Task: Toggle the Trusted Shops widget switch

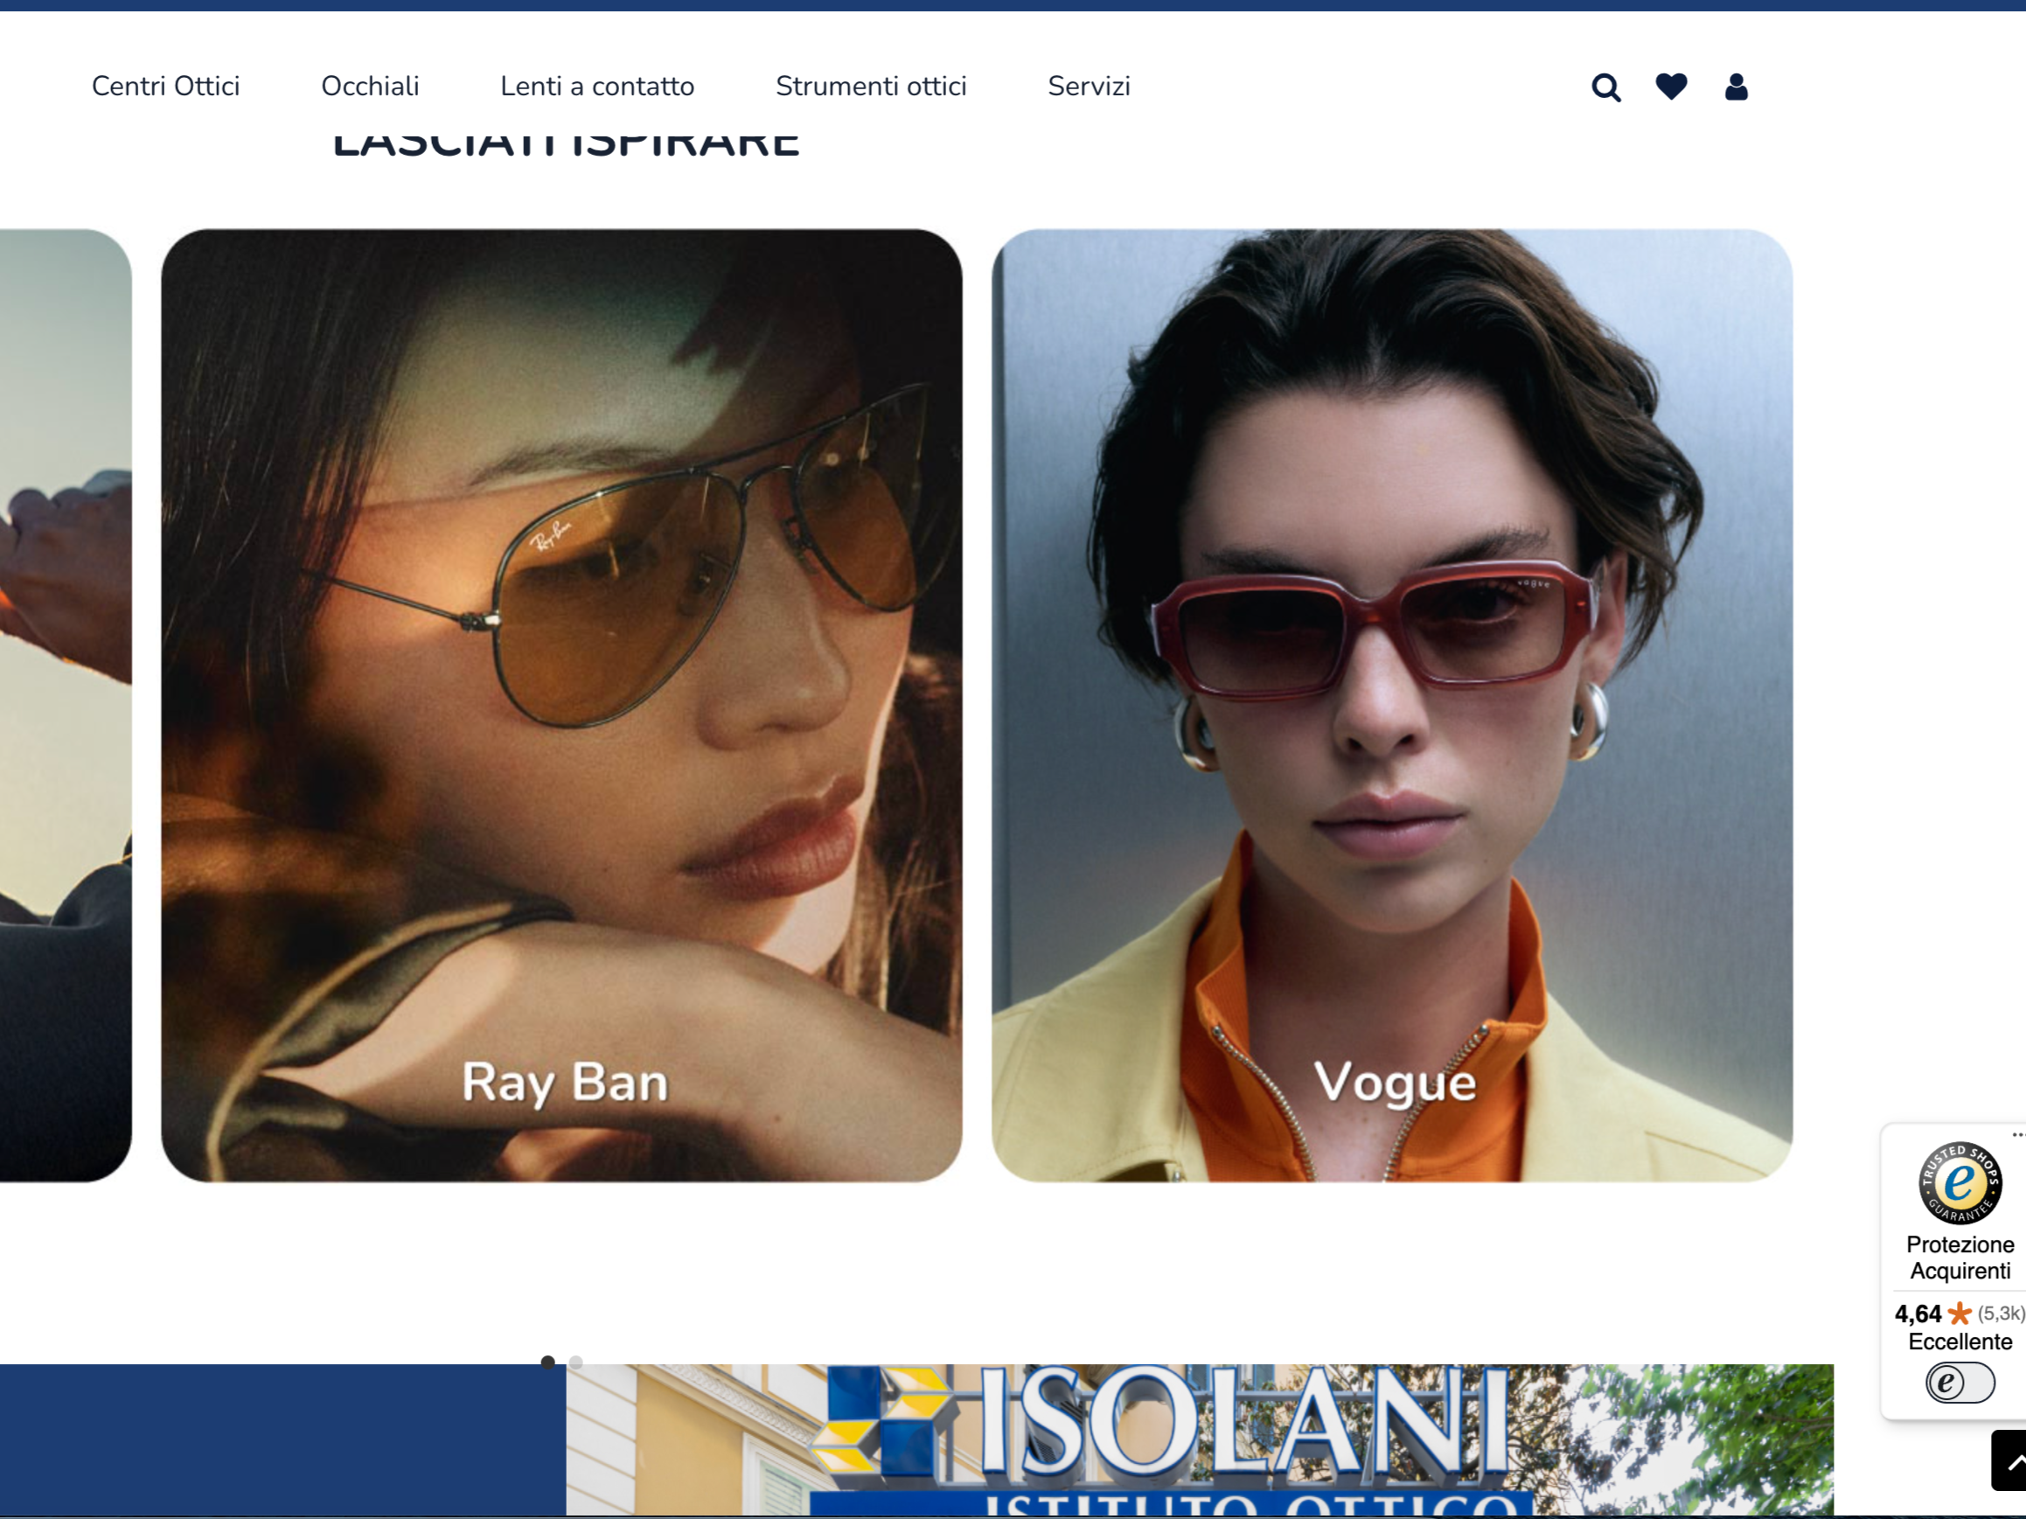Action: point(1960,1383)
